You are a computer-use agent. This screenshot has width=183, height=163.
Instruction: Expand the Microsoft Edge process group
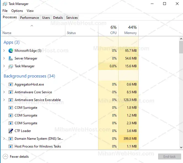pyautogui.click(x=4, y=51)
